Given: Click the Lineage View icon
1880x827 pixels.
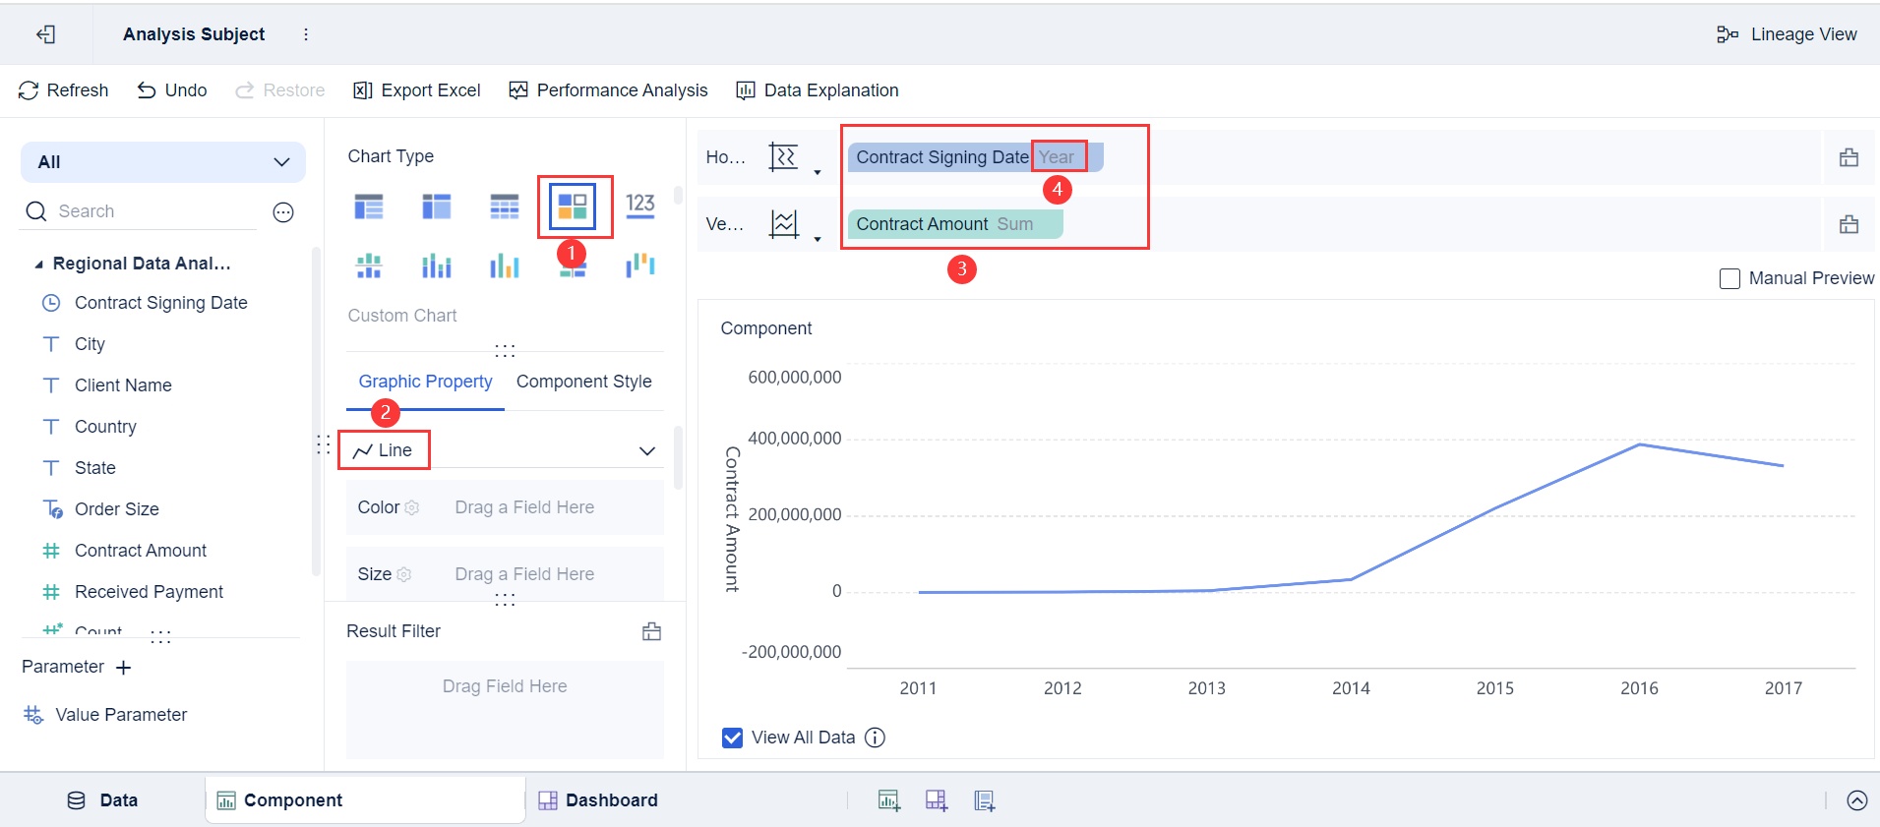Looking at the screenshot, I should pos(1727,34).
